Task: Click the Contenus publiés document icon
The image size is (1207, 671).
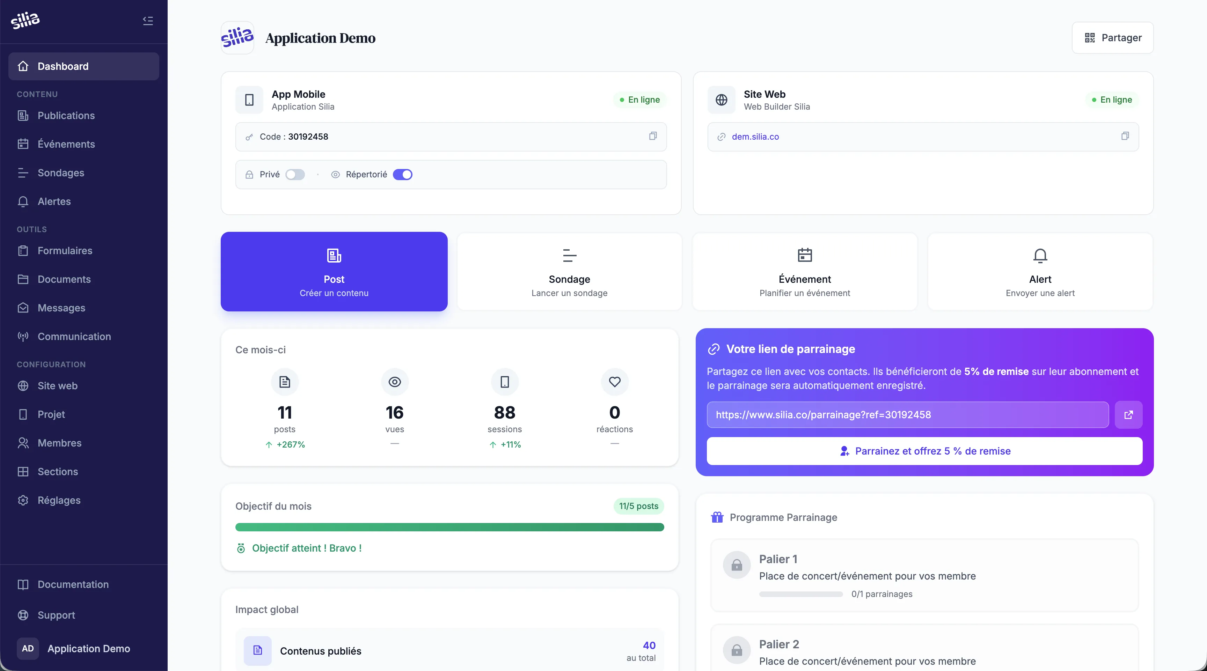Action: click(257, 650)
